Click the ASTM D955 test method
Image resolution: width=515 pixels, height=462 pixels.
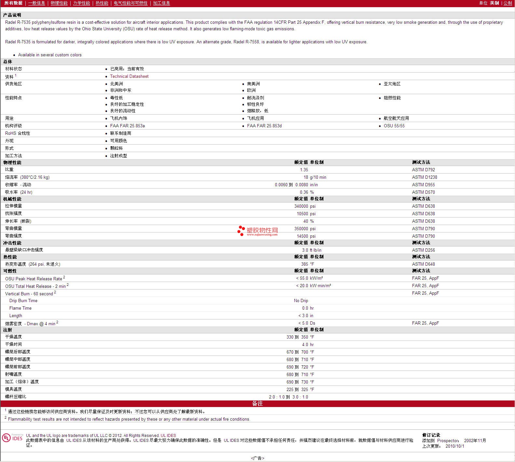[x=423, y=185]
